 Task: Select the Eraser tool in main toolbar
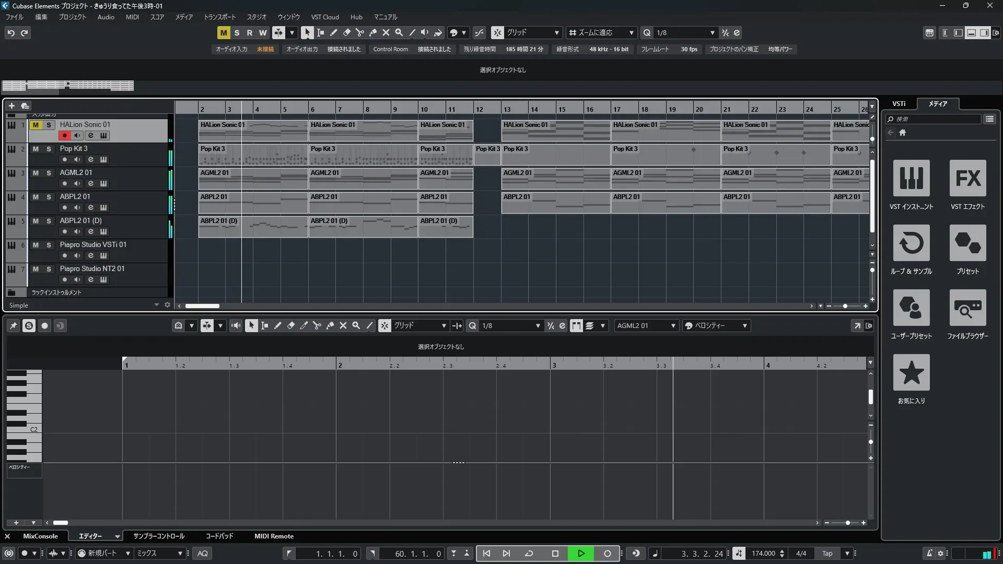point(346,32)
